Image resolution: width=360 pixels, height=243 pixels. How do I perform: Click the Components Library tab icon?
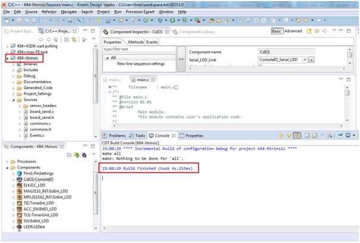point(175,31)
